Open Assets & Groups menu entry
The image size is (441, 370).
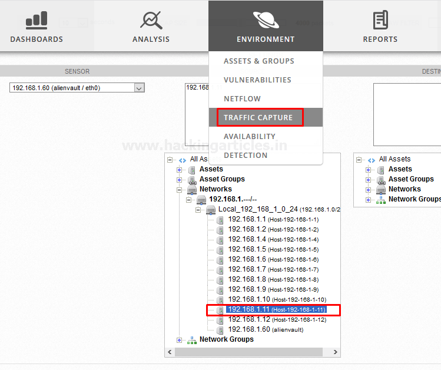click(258, 61)
